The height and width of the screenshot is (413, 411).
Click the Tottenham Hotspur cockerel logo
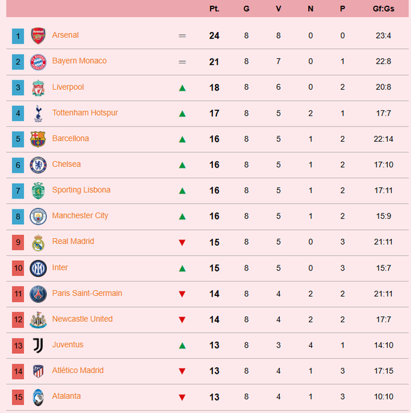[x=39, y=113]
